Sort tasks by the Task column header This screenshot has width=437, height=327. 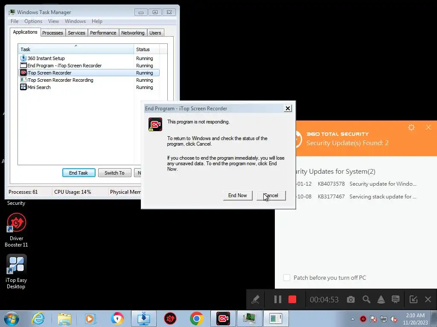76,49
